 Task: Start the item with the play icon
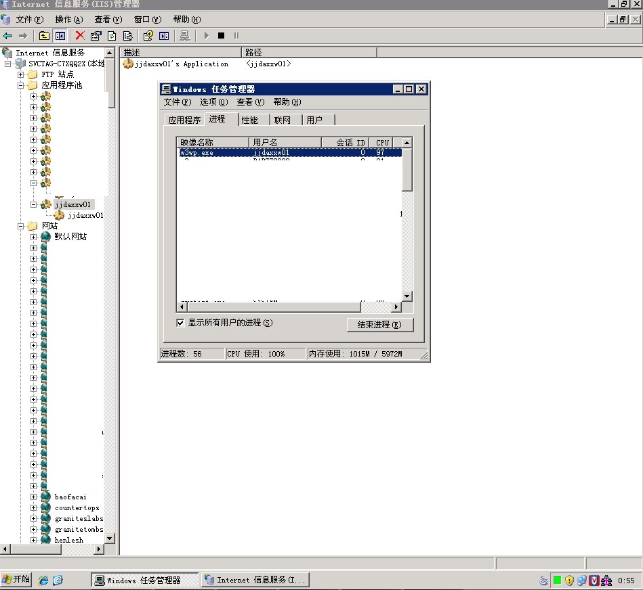(206, 36)
